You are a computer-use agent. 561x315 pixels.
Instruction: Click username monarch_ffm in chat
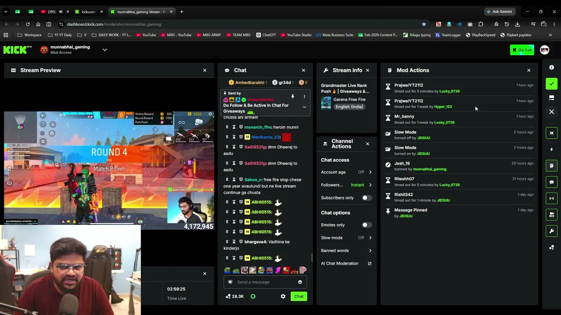(x=258, y=127)
